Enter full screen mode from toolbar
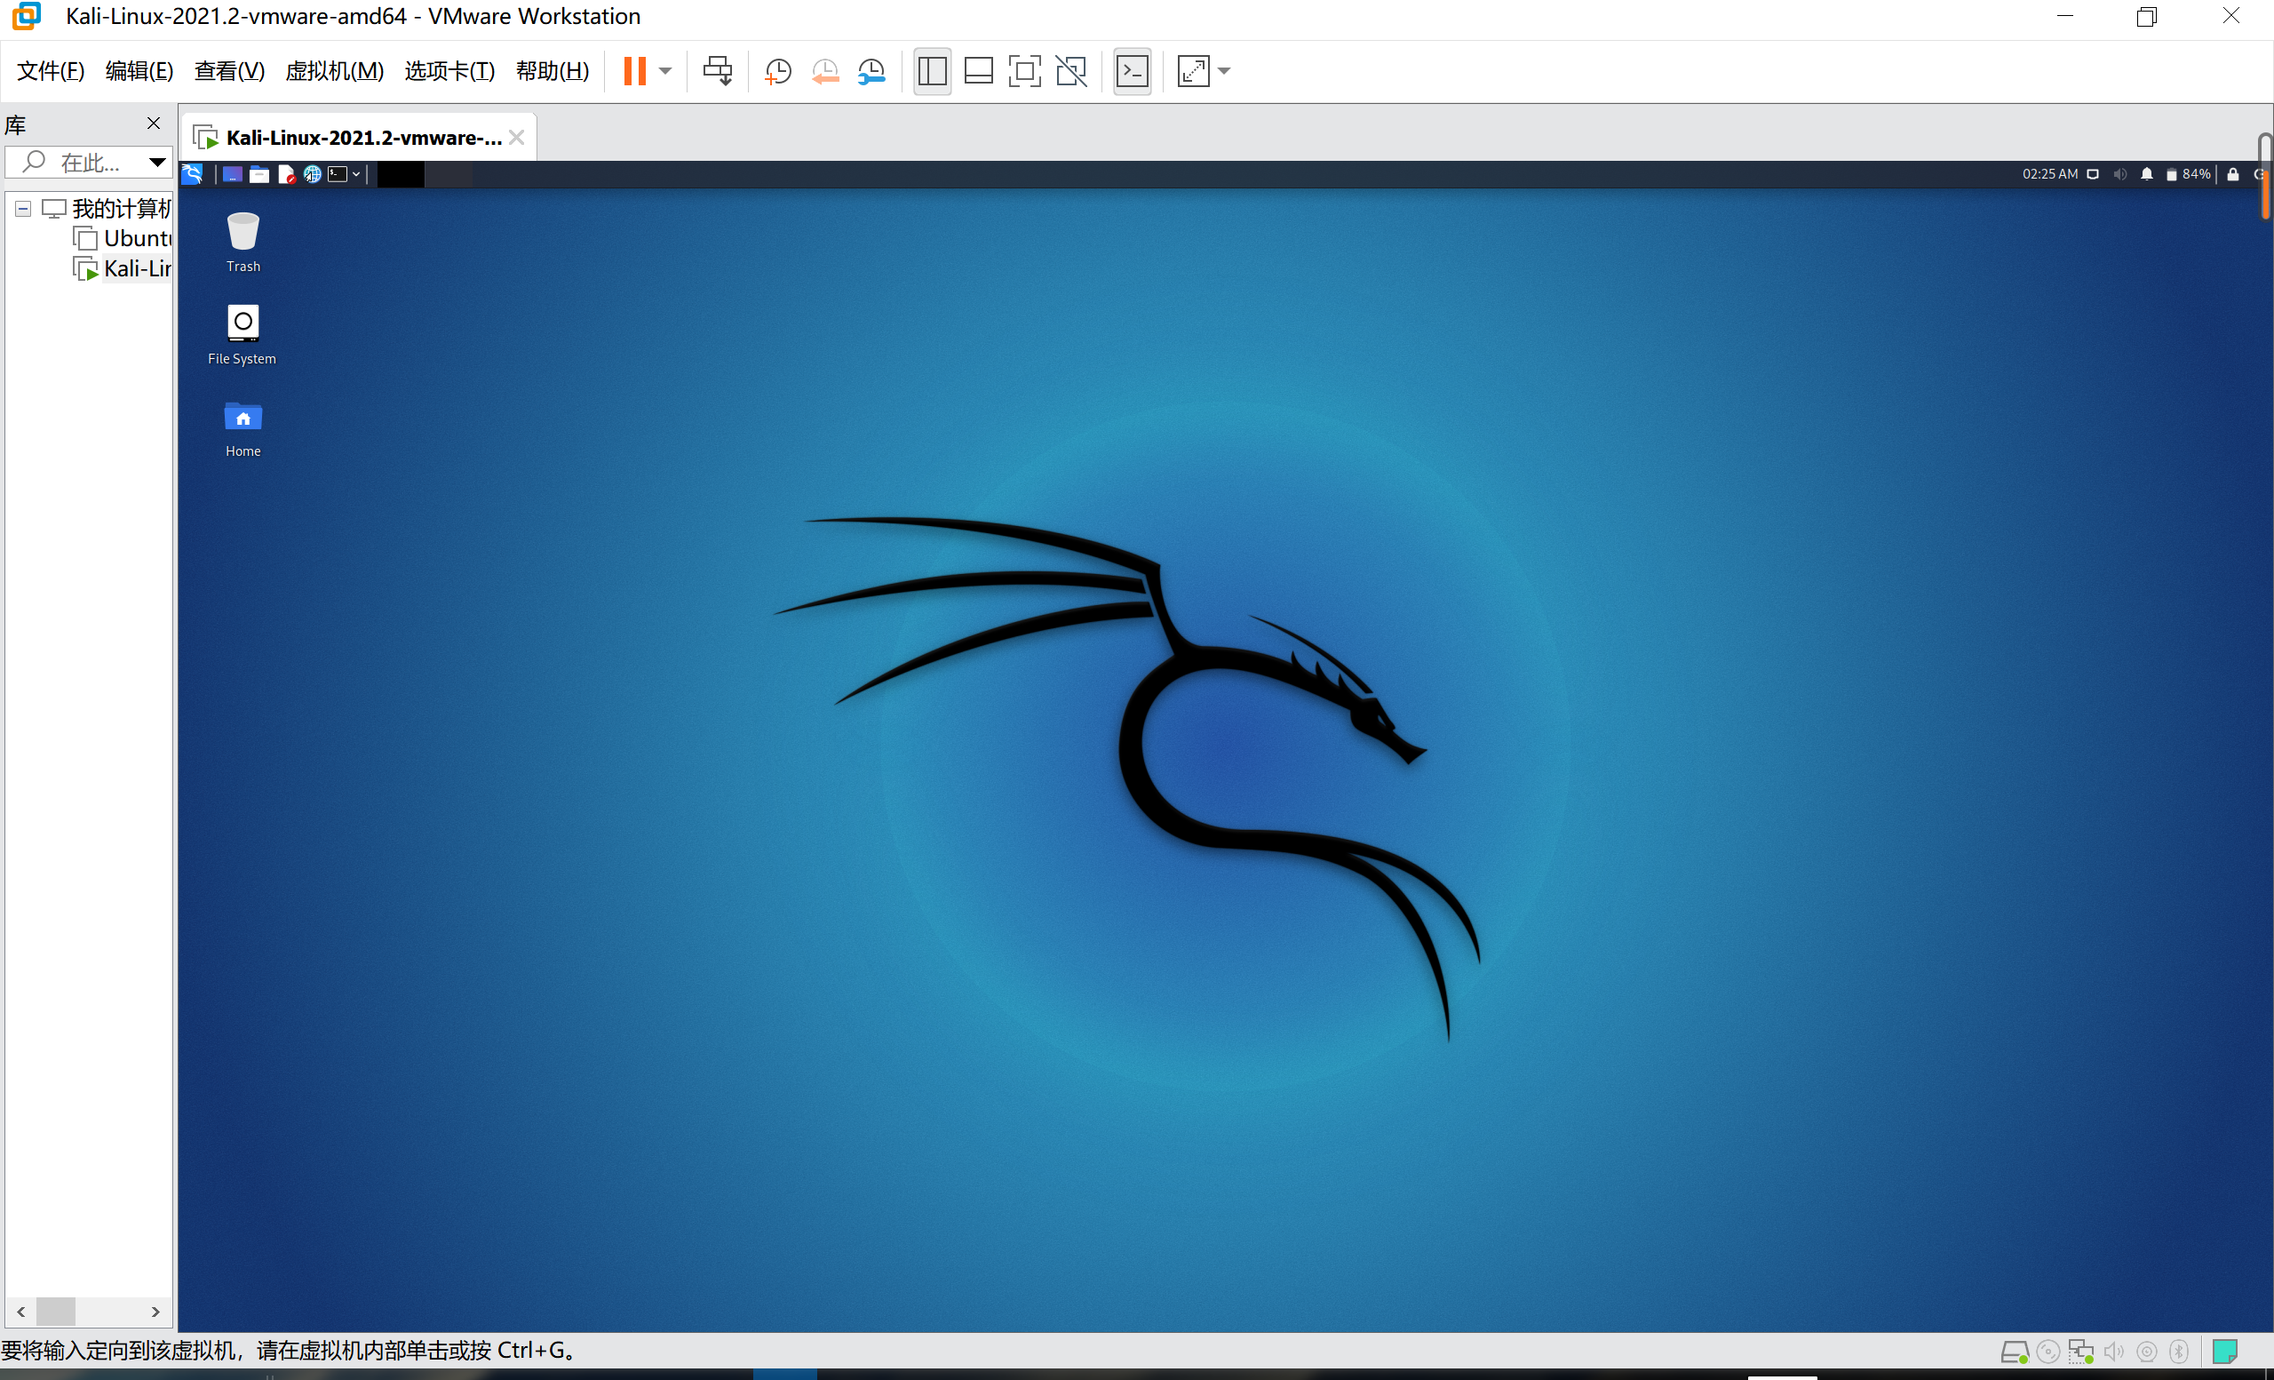 [x=1023, y=71]
